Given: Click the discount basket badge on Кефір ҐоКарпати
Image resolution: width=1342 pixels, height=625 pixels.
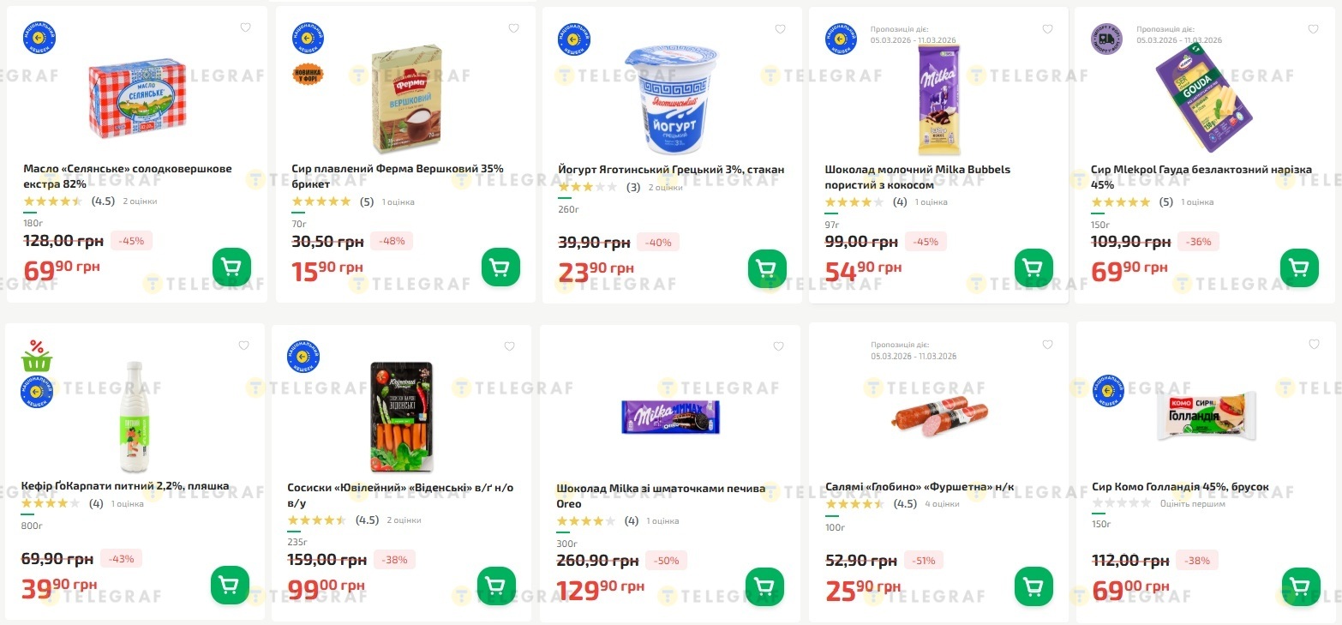Looking at the screenshot, I should (37, 357).
